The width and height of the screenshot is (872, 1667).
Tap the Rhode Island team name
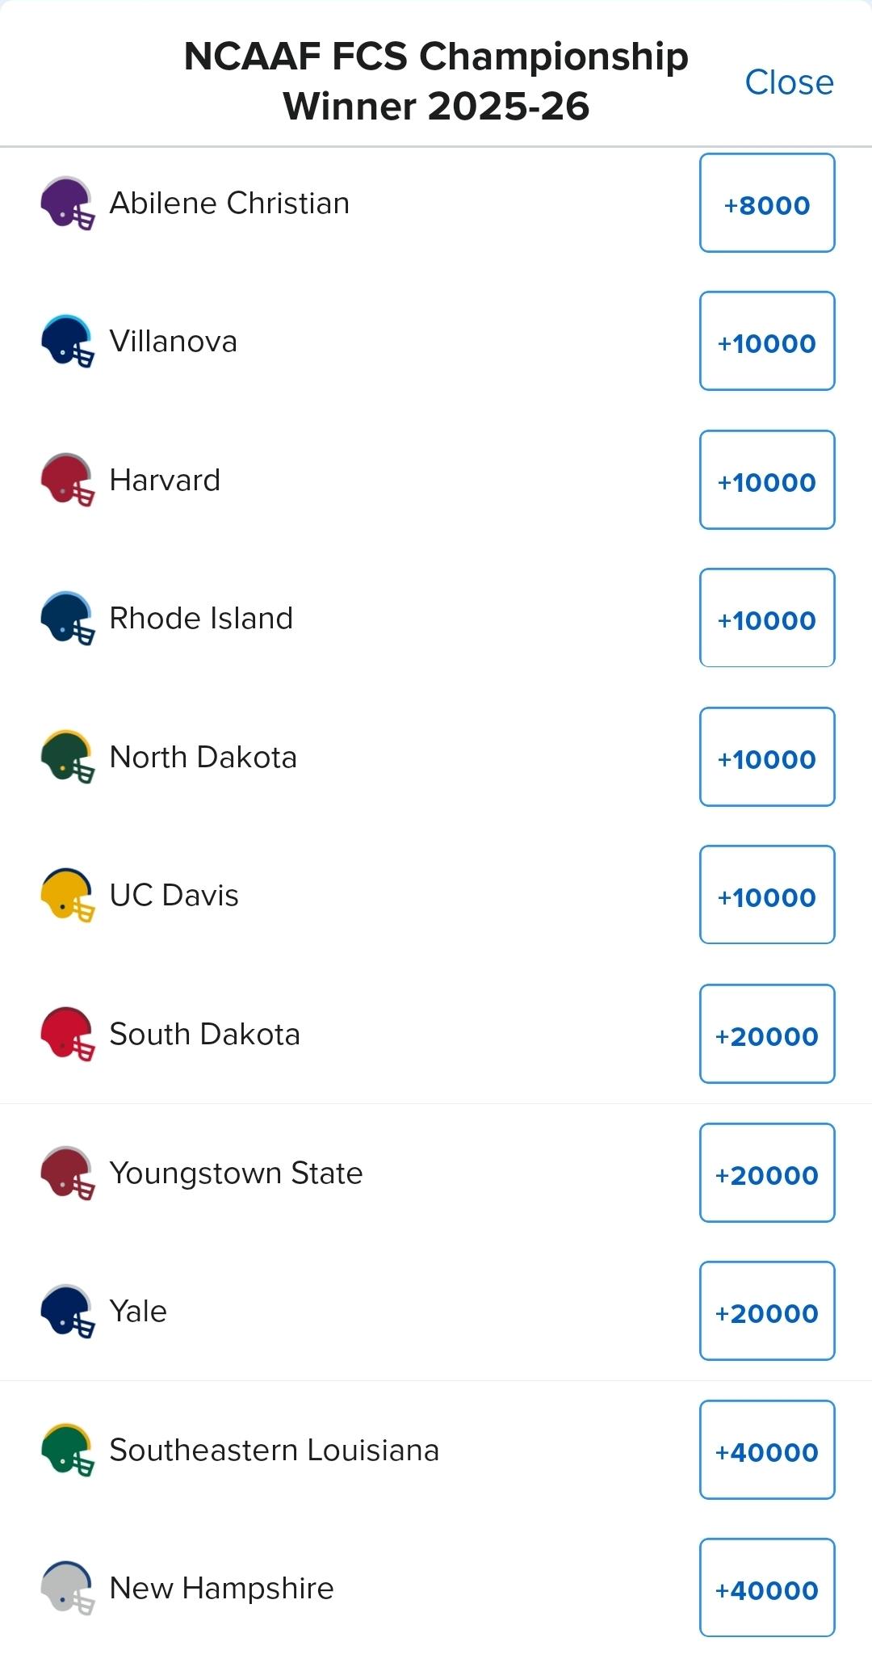pyautogui.click(x=201, y=619)
